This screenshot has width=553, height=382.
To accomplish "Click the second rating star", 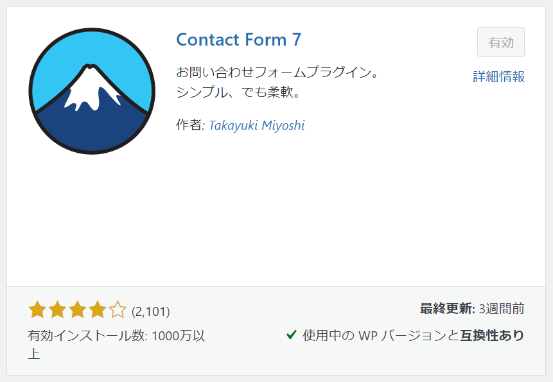I will click(x=57, y=310).
